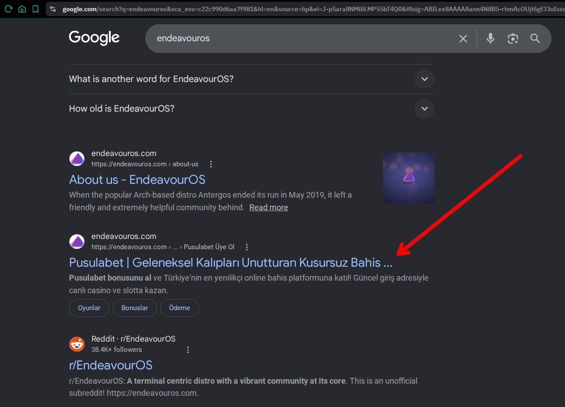Screen dimensions: 565x407
Task: Start voice search with microphone icon
Action: coord(491,39)
